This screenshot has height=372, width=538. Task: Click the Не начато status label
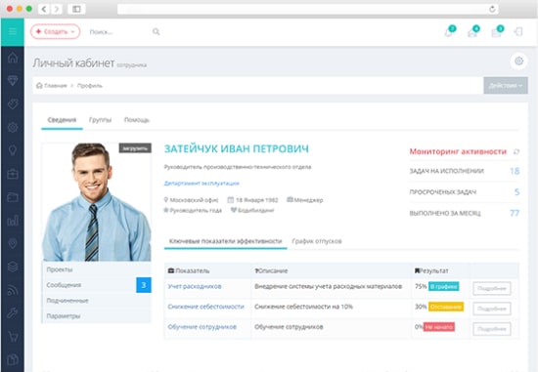point(439,327)
